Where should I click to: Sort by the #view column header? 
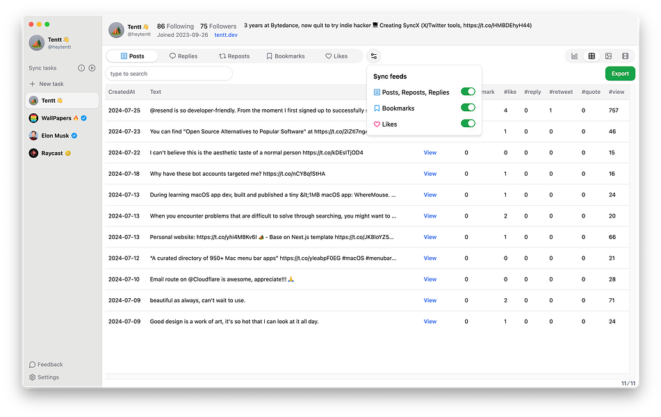point(617,92)
